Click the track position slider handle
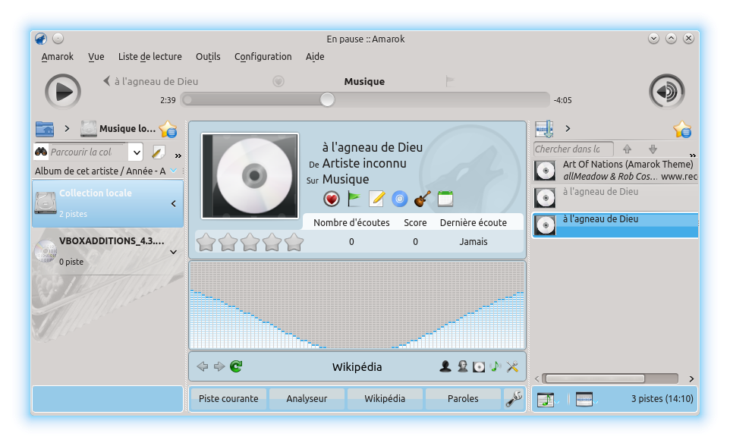 327,99
